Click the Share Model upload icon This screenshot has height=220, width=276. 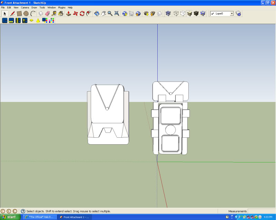[x=153, y=13]
